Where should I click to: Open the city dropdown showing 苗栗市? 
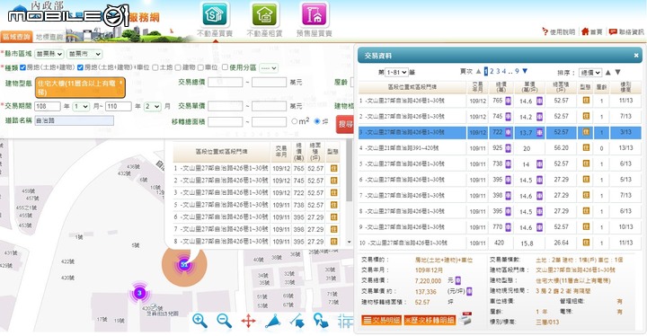click(x=84, y=54)
